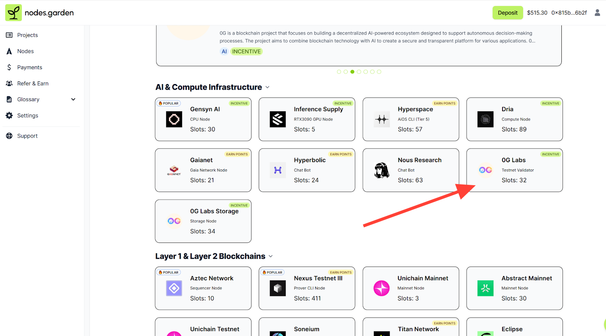The image size is (606, 336).
Task: Open the Eclipse title
Action: [x=512, y=329]
